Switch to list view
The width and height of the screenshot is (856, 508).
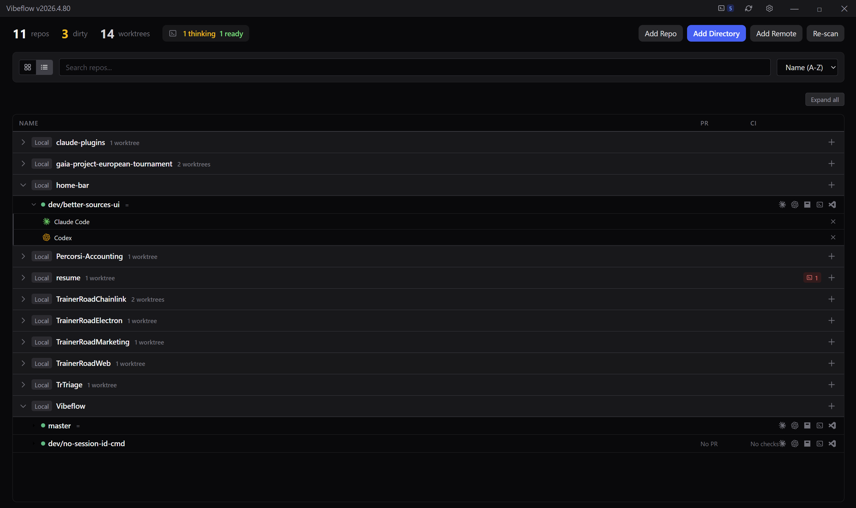click(44, 67)
